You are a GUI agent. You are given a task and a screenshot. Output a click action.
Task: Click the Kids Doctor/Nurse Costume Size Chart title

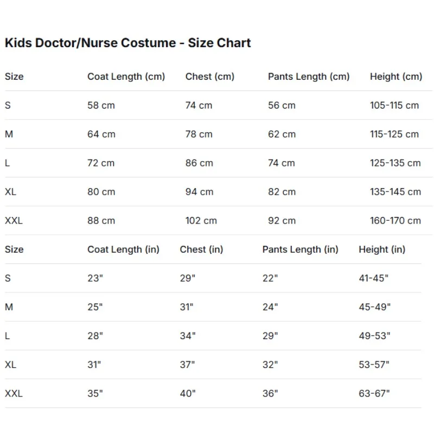(x=127, y=43)
